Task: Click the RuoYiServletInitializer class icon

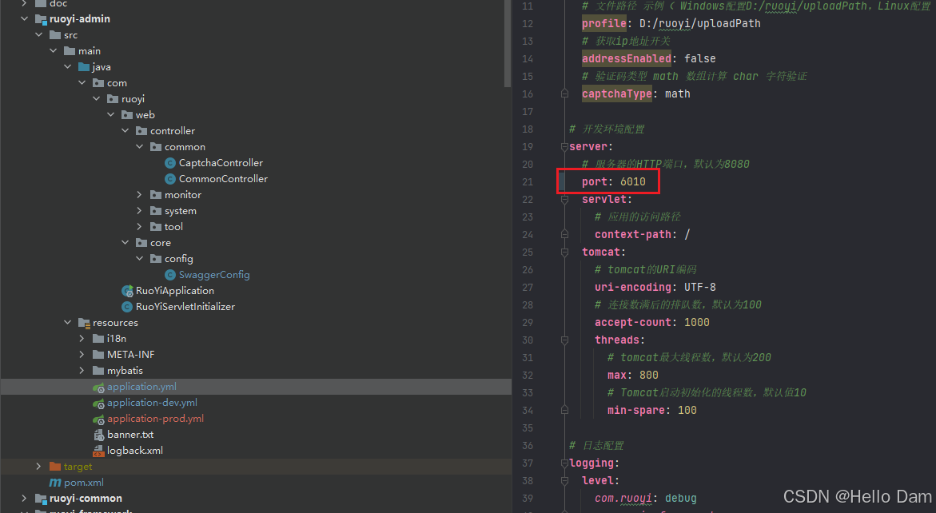Action: click(x=126, y=307)
